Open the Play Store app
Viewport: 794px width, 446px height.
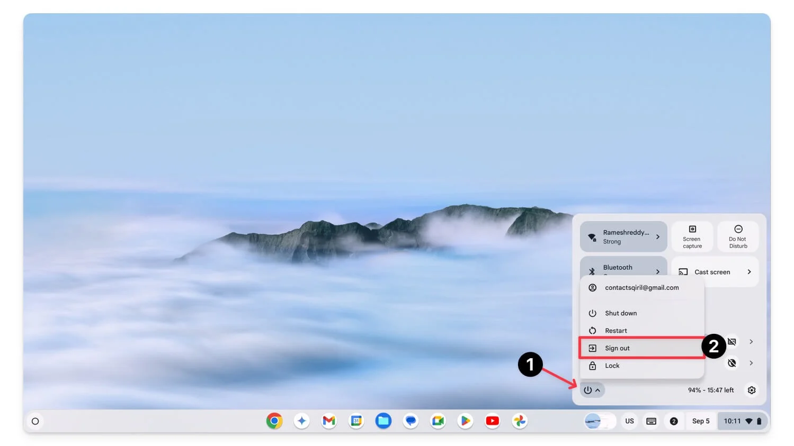pos(465,421)
